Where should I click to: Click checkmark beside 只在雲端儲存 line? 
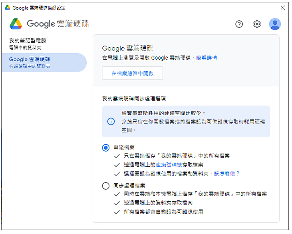117,156
